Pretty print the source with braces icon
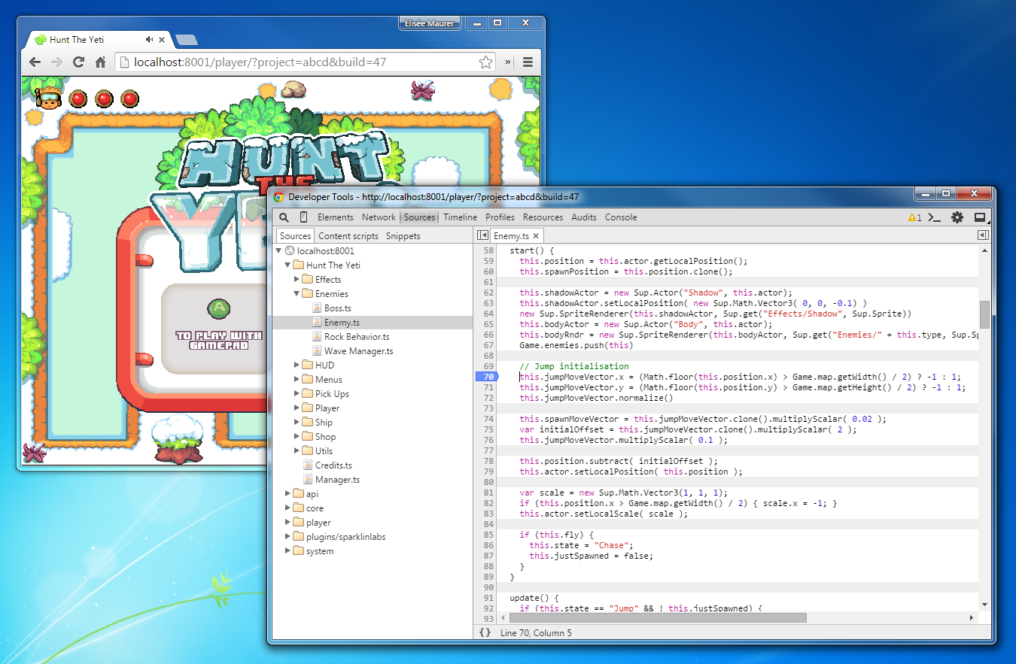The width and height of the screenshot is (1016, 664). 485,632
